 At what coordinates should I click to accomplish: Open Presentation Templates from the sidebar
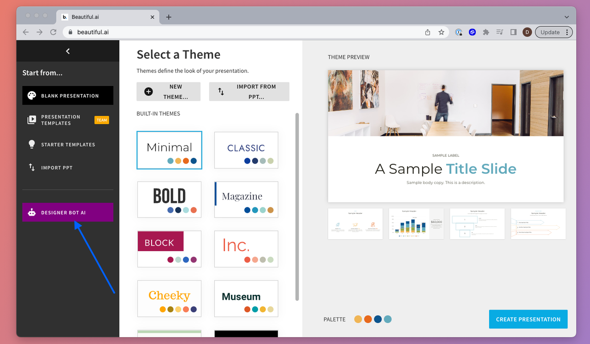(32, 120)
